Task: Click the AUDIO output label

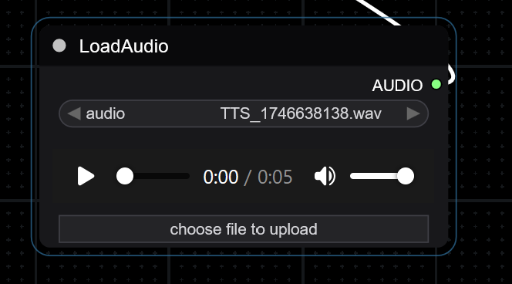Action: (397, 86)
